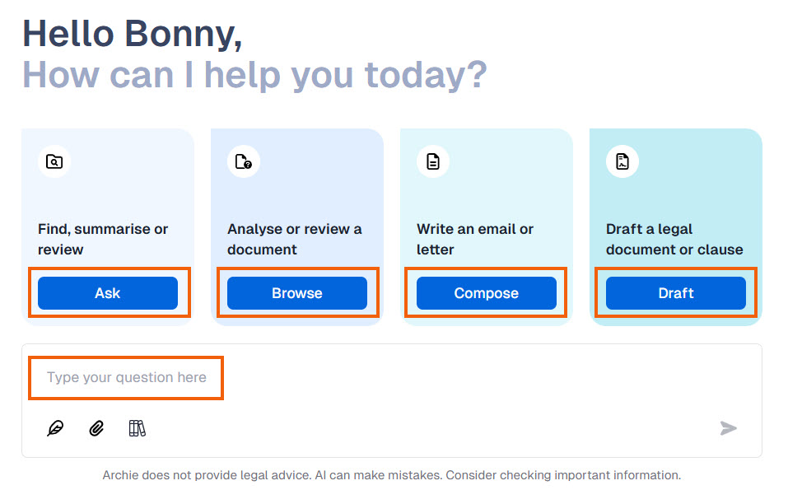788x490 pixels.
Task: Open the library books icon
Action: tap(138, 428)
